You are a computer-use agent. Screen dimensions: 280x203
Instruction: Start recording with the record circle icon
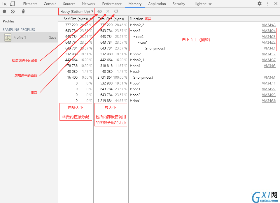tap(4, 11)
